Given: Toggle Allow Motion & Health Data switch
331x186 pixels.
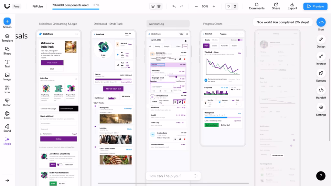Looking at the screenshot, I should tap(59, 165).
